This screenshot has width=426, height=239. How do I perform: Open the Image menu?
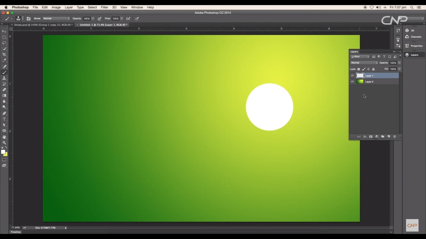[56, 7]
